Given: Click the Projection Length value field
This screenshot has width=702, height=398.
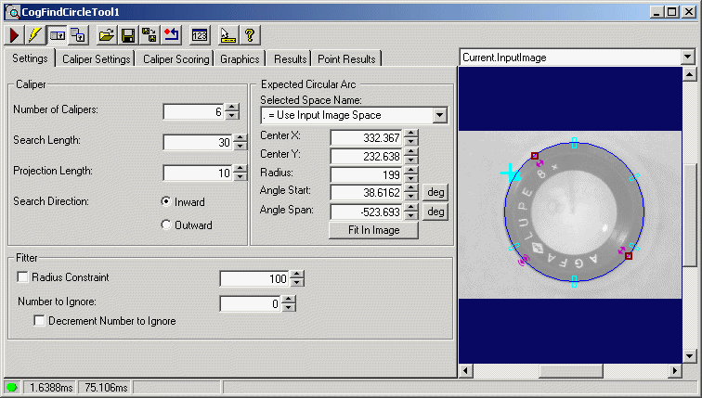Looking at the screenshot, I should [199, 173].
